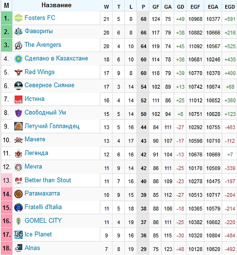Viewport: 237px width, 255px height.
Task: Click the EGF column header
Action: pos(195,7)
